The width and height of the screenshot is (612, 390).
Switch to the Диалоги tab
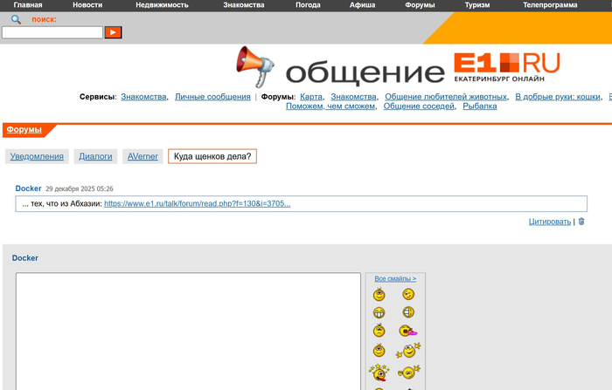click(95, 157)
